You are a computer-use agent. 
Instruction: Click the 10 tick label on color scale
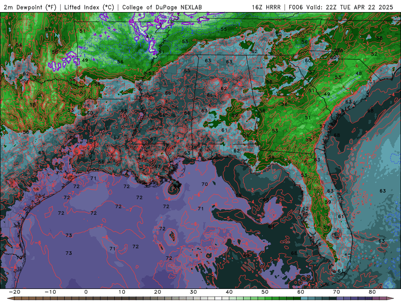click(x=122, y=292)
